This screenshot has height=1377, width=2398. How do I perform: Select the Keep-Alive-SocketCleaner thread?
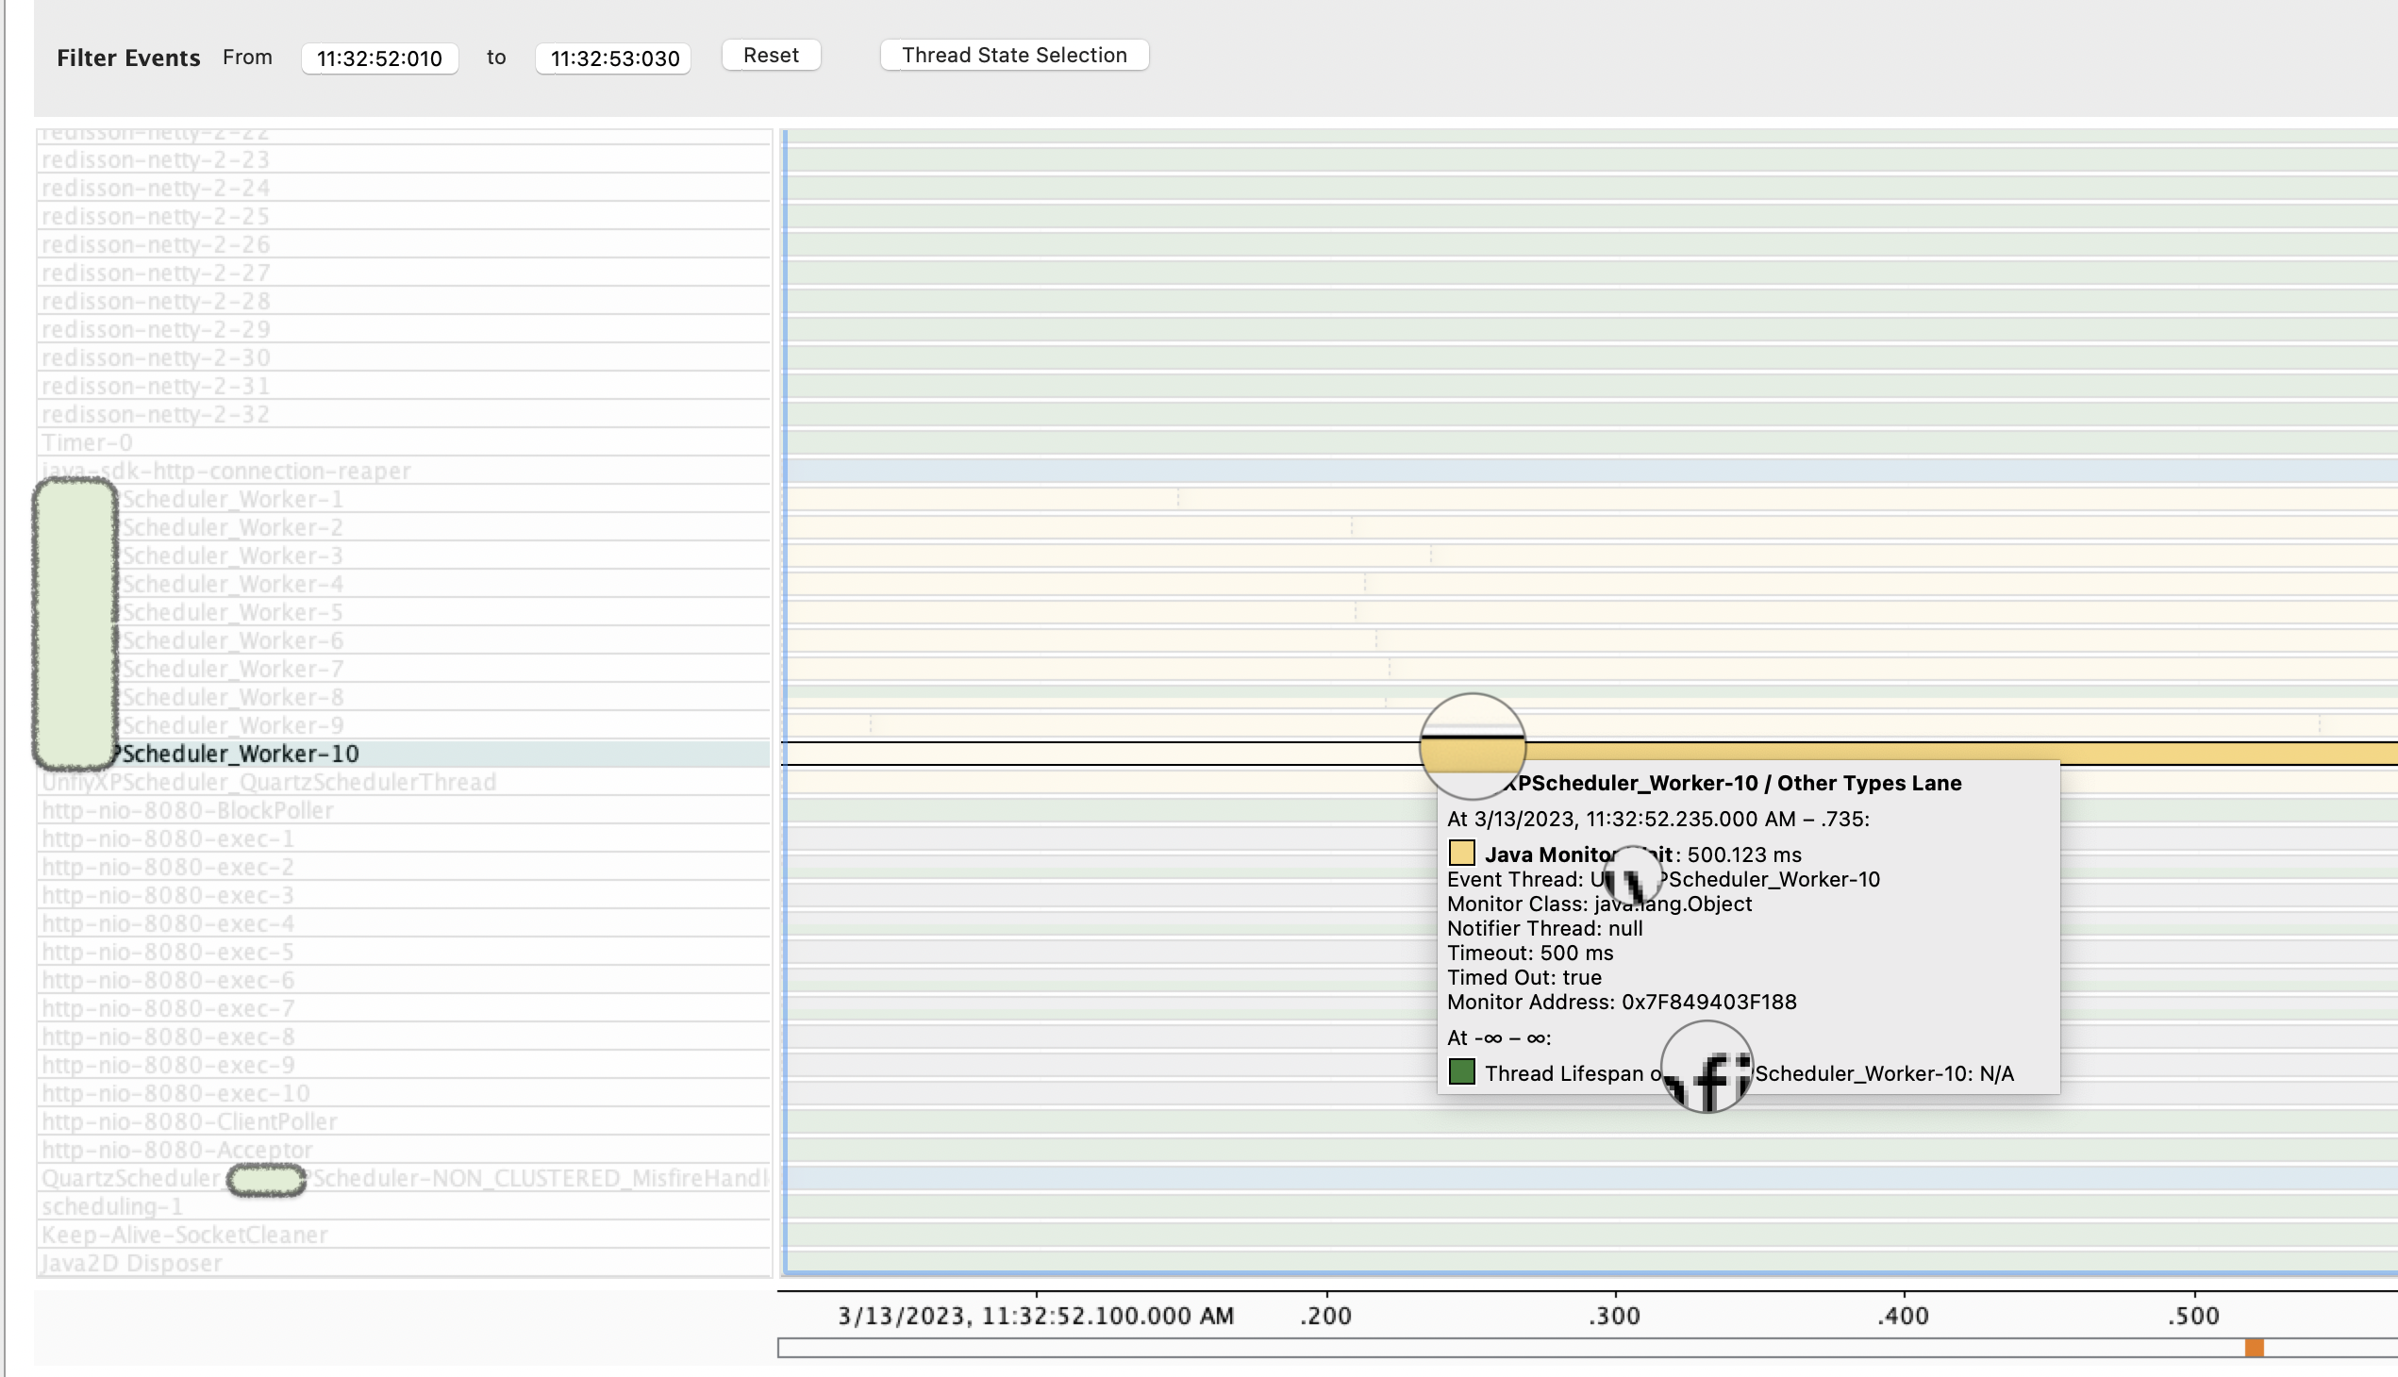(185, 1236)
